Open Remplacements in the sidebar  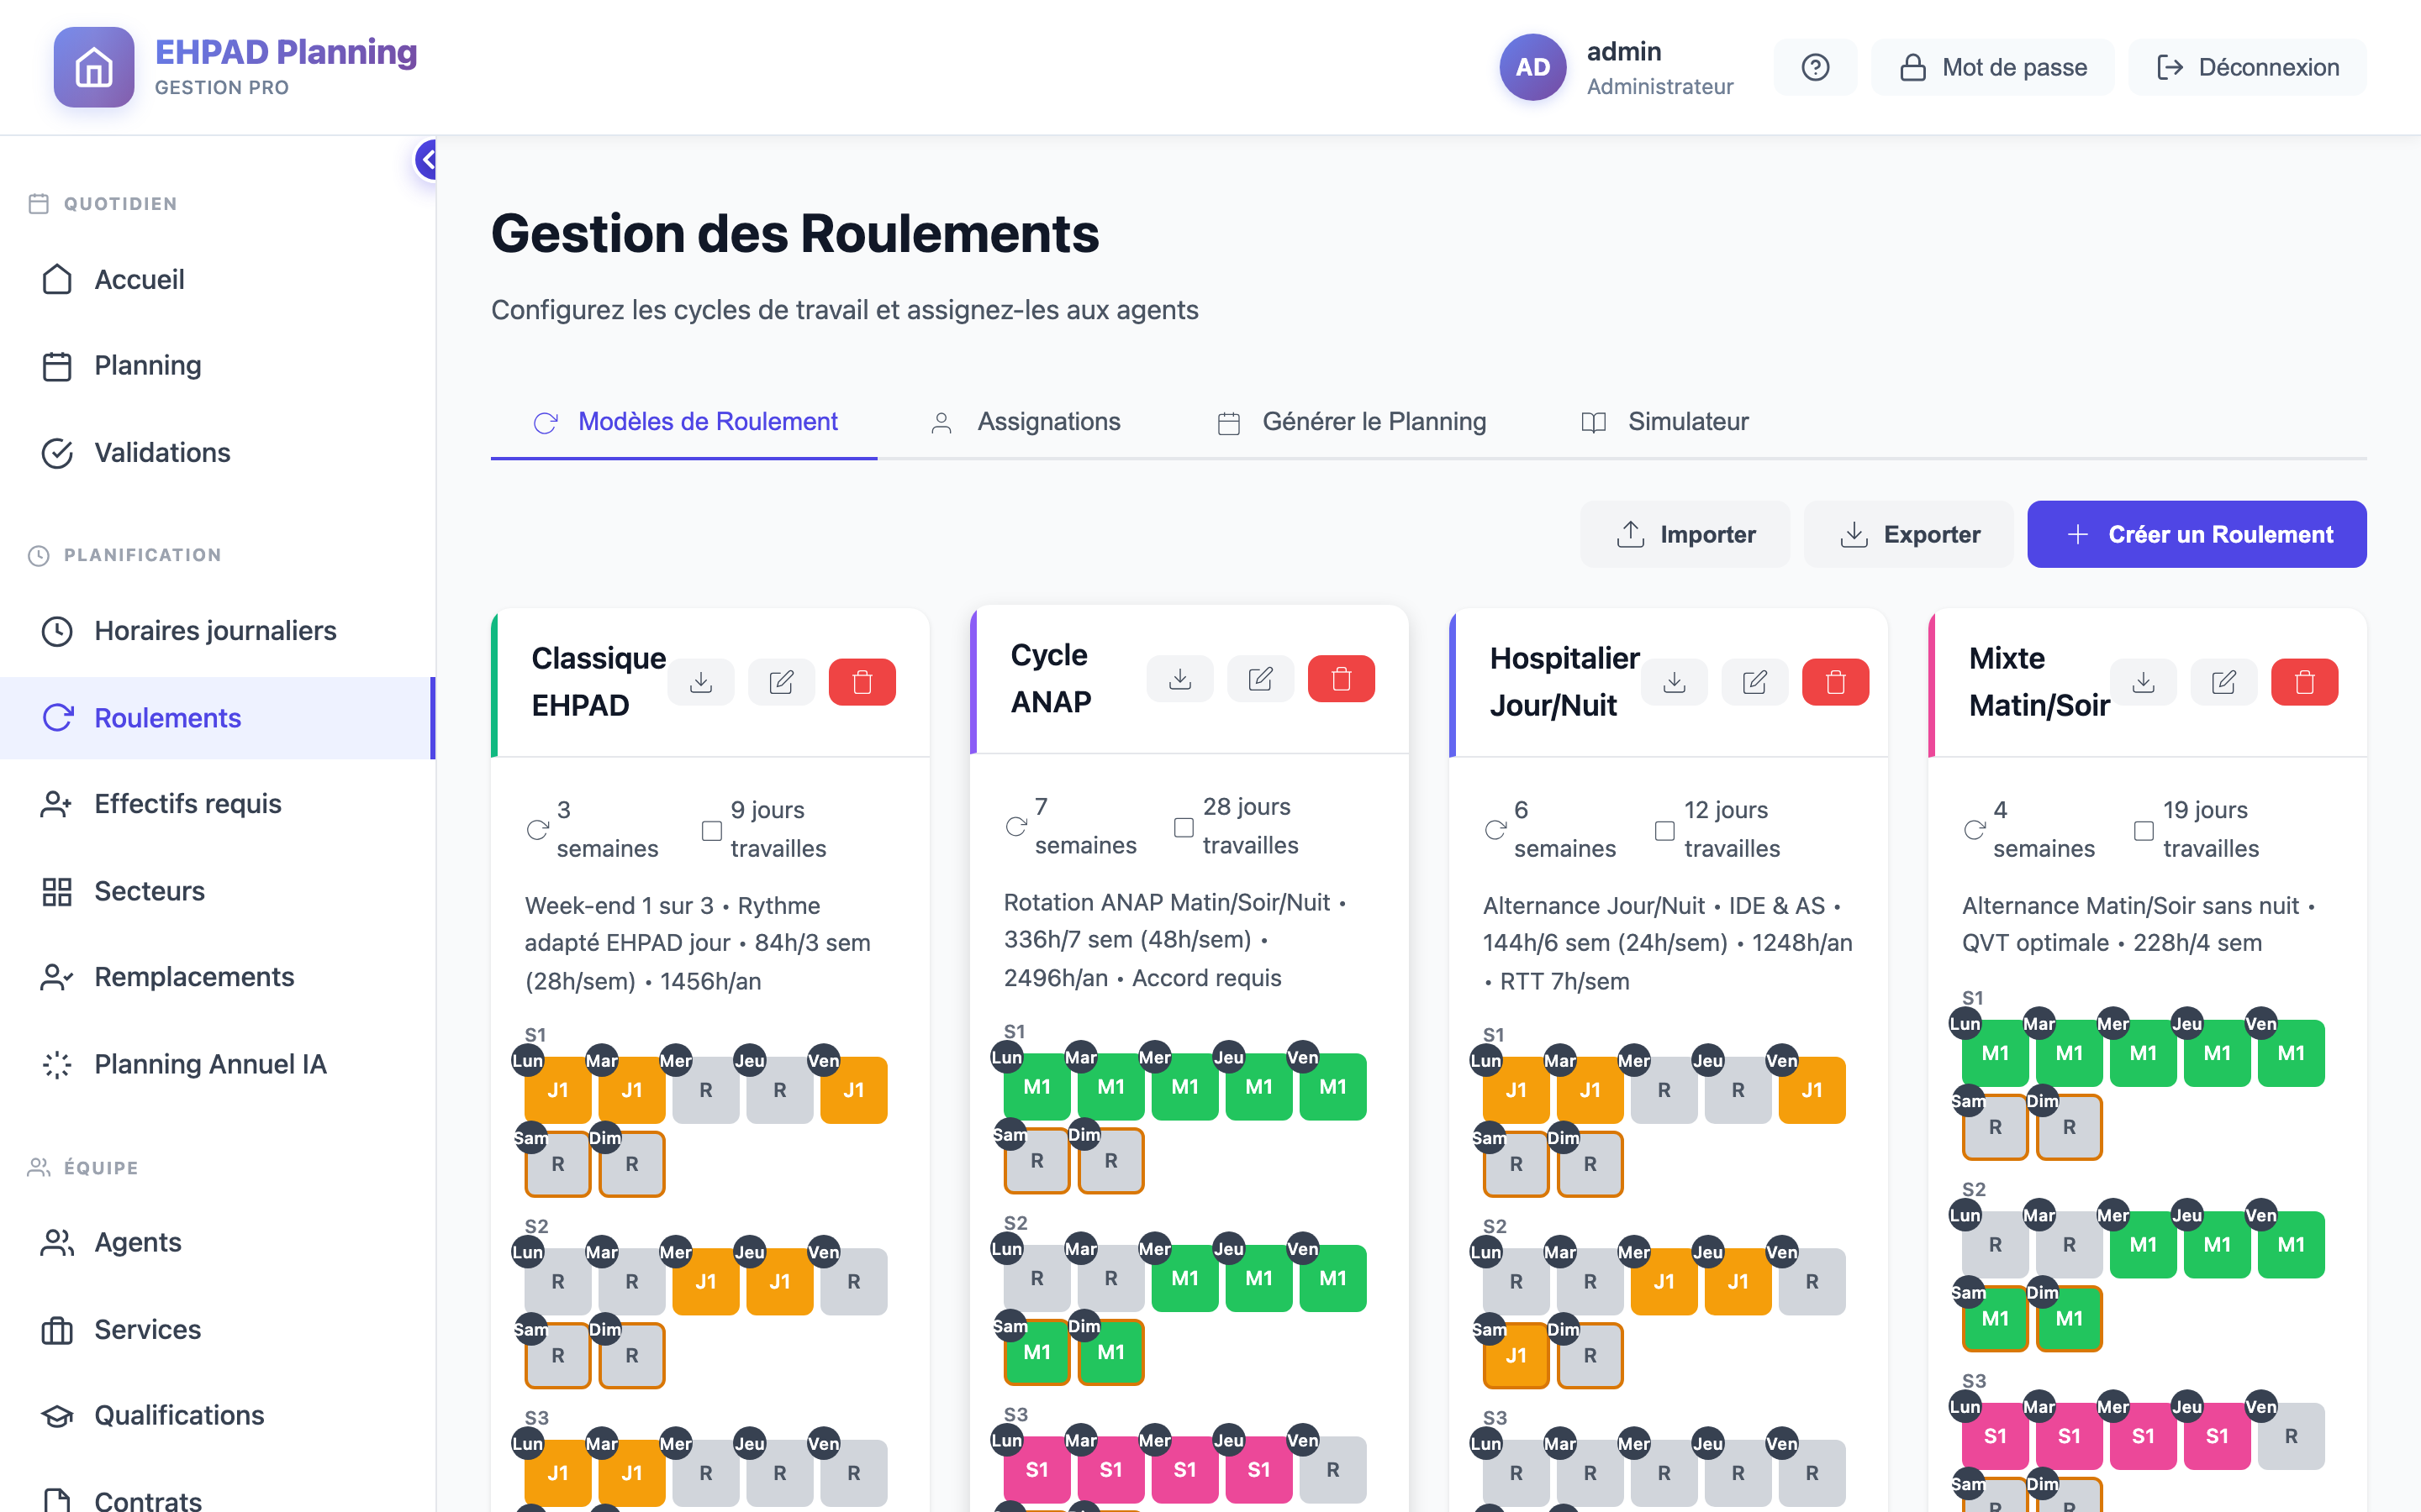pos(217,977)
